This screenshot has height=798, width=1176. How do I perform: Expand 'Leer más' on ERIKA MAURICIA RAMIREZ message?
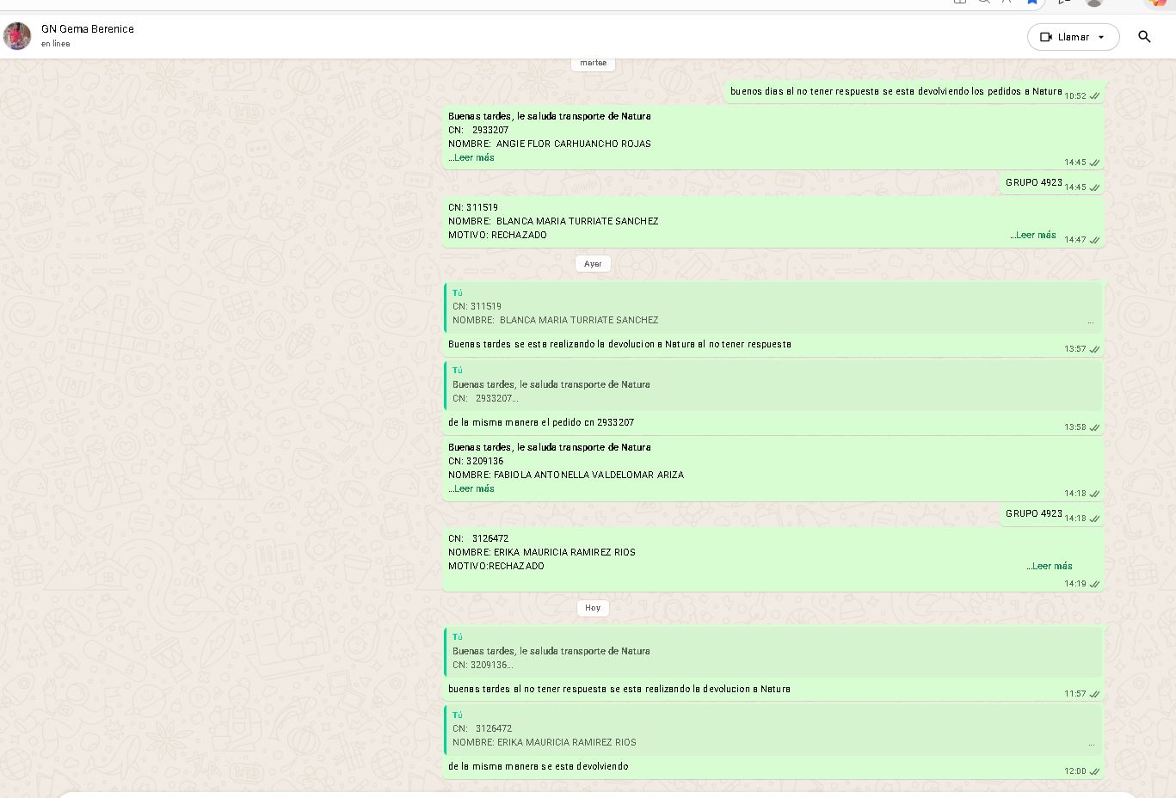1051,566
